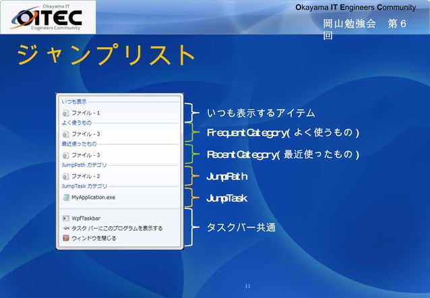Image resolution: width=430 pixels, height=298 pixels.
Task: Click the JumpPath annotation label
Action: point(227,177)
